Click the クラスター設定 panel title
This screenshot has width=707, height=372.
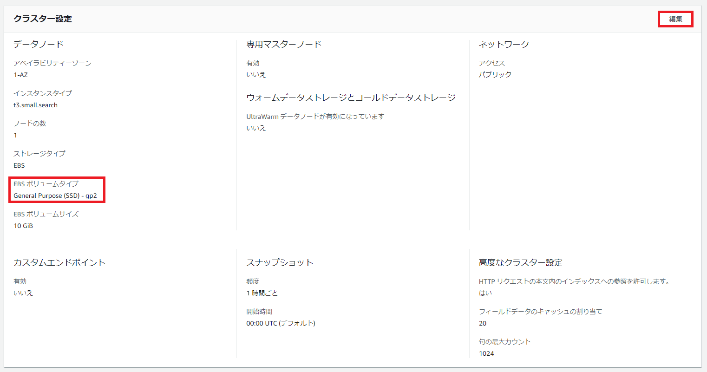point(43,19)
